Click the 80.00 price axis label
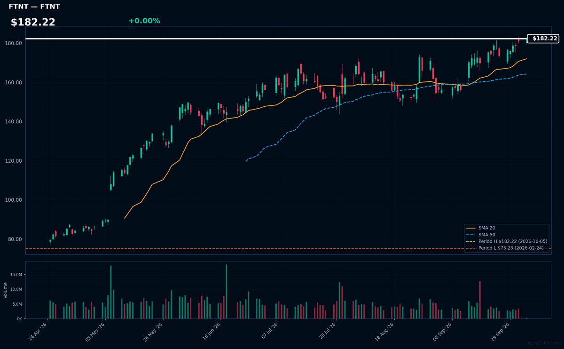Image resolution: width=564 pixels, height=349 pixels. click(16, 239)
